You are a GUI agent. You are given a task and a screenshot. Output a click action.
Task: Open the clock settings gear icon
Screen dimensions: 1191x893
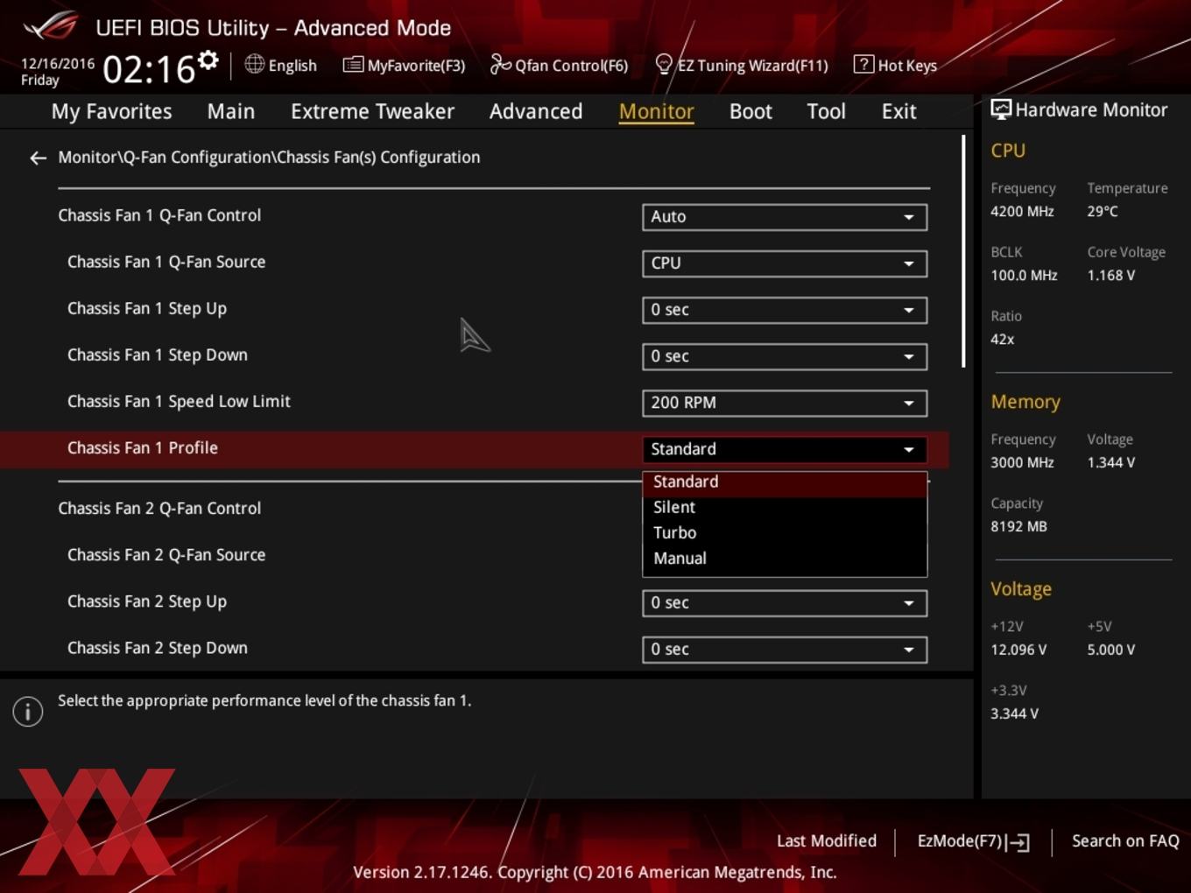208,60
